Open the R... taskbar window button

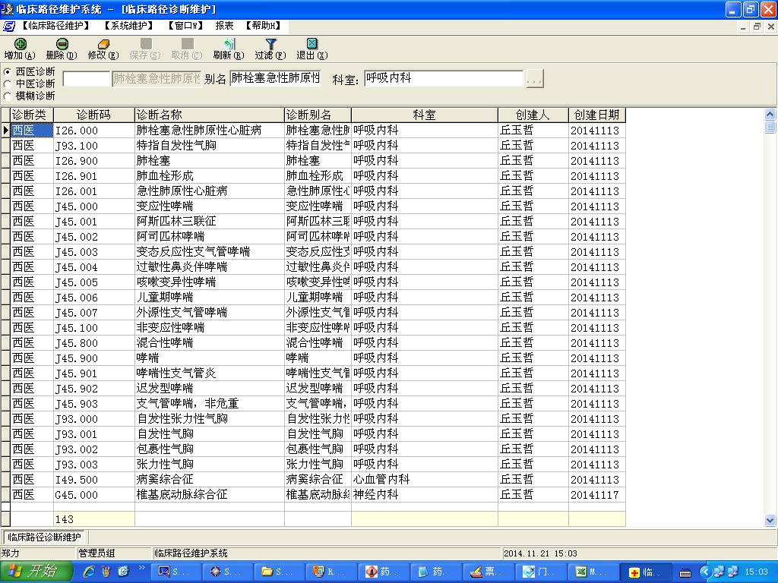(330, 572)
